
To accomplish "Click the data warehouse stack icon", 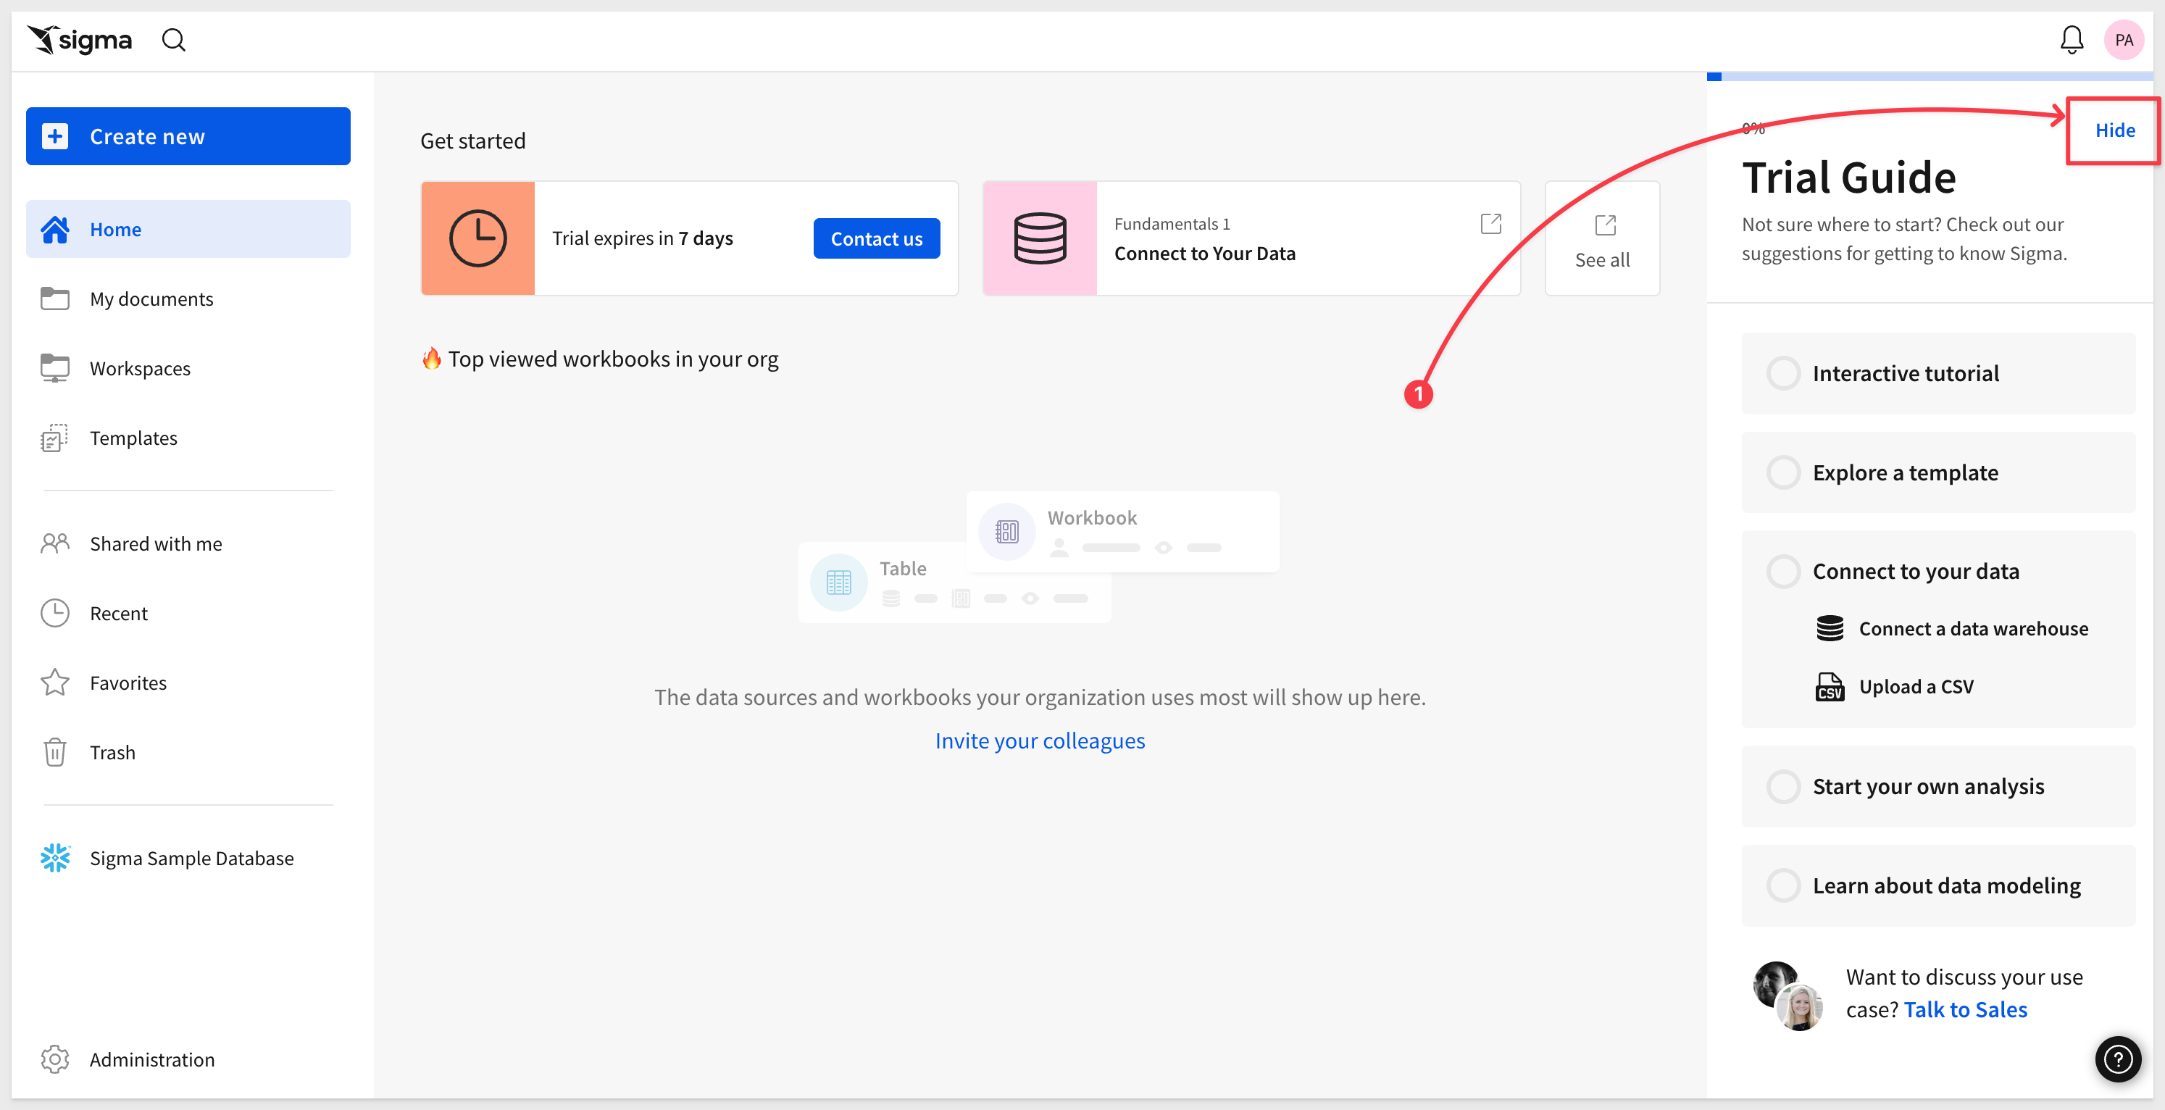I will (1830, 628).
